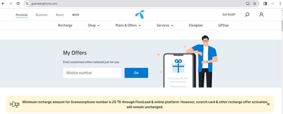This screenshot has width=283, height=114.
Task: Bookmark this page with star icon
Action: click(255, 3)
